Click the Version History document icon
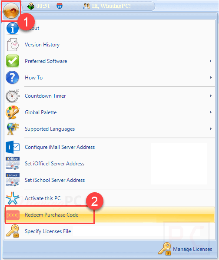The width and height of the screenshot is (219, 260). point(13,45)
